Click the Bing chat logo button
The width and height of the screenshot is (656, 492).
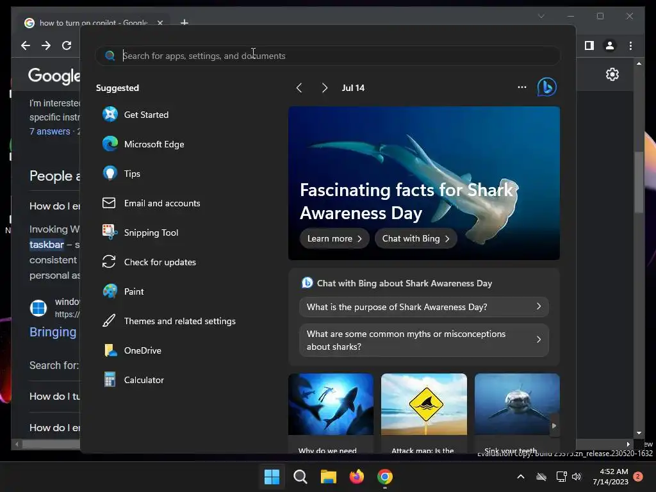[x=547, y=87]
